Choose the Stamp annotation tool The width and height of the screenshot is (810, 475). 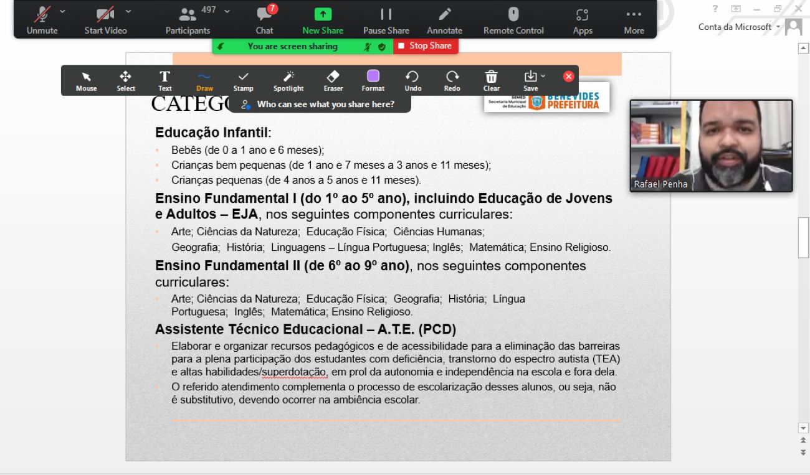[243, 80]
